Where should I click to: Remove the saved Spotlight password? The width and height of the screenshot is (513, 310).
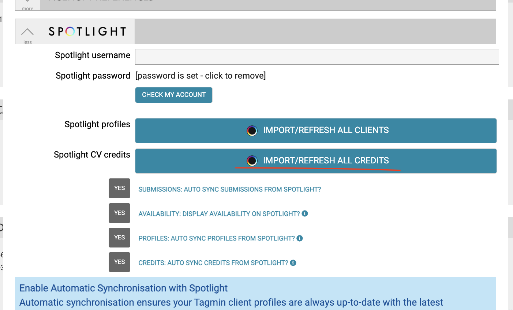pyautogui.click(x=201, y=76)
